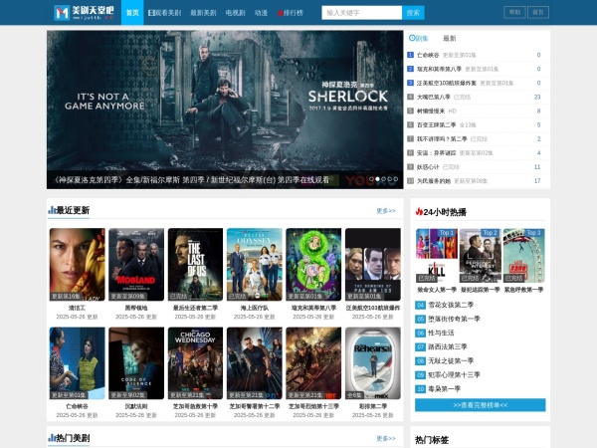Click the 芝加哥急救第十季 title text

195,406
